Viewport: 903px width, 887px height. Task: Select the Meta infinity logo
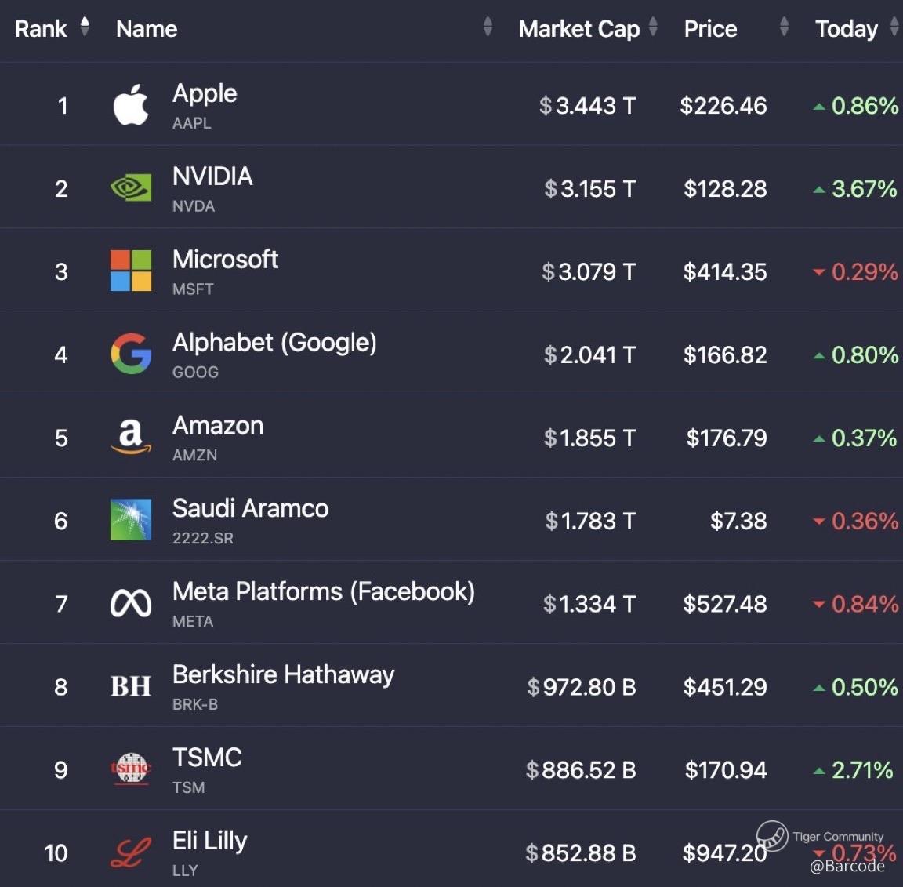tap(131, 604)
